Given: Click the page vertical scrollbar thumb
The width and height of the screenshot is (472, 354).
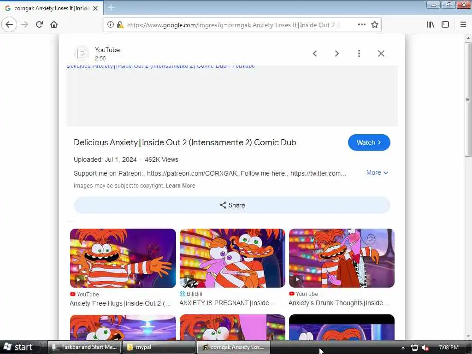Looking at the screenshot, I should click(x=468, y=100).
